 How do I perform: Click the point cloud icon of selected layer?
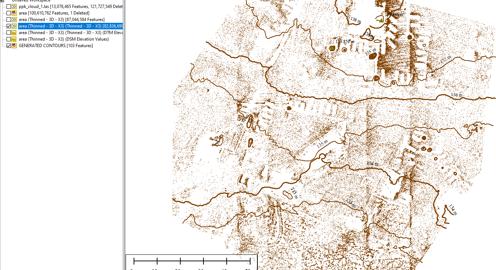[x=14, y=26]
